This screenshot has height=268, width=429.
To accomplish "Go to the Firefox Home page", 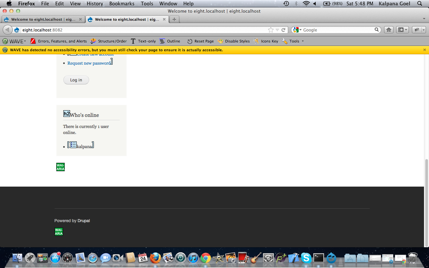I will point(389,30).
